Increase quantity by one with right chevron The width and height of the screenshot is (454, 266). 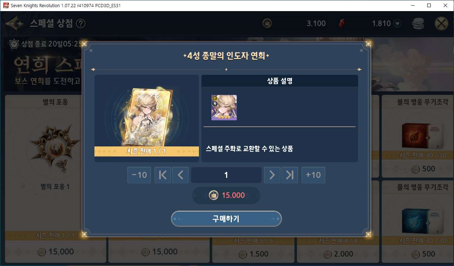[x=272, y=175]
